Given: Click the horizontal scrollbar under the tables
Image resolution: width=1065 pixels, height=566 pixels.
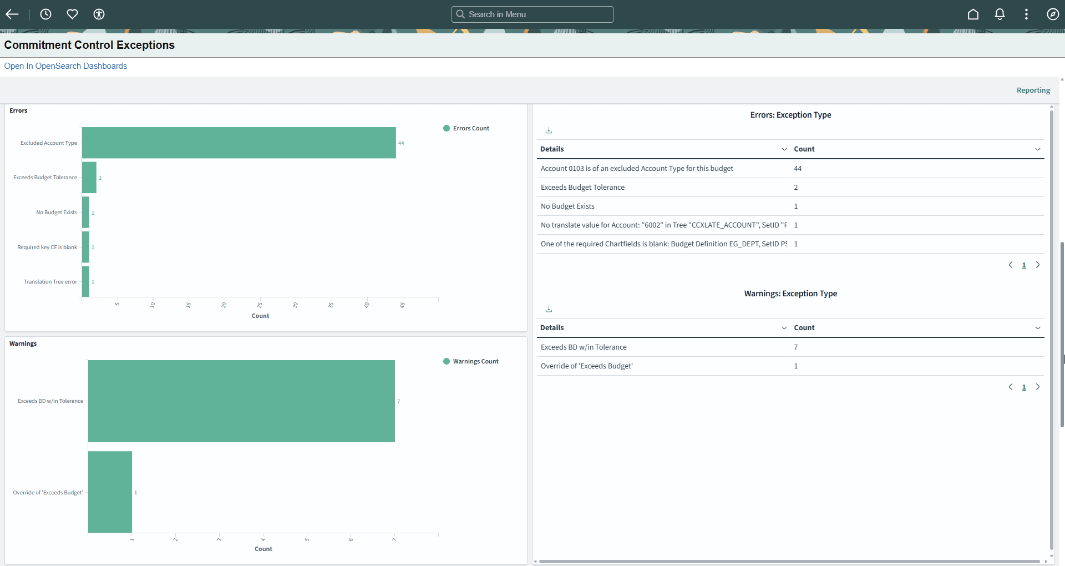Looking at the screenshot, I should [789, 562].
